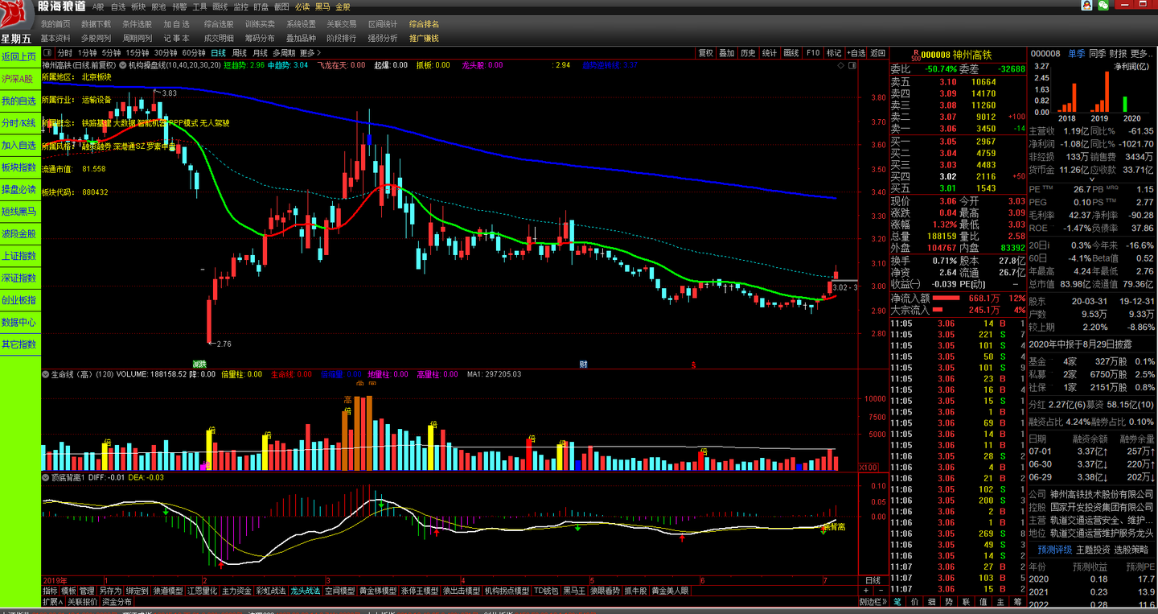Expand 更多 in the financial panel header
The width and height of the screenshot is (1158, 614).
click(x=1142, y=53)
